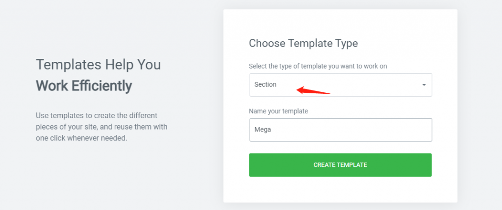Click the green CREATE TEMPLATE button
502x210 pixels.
(x=340, y=165)
